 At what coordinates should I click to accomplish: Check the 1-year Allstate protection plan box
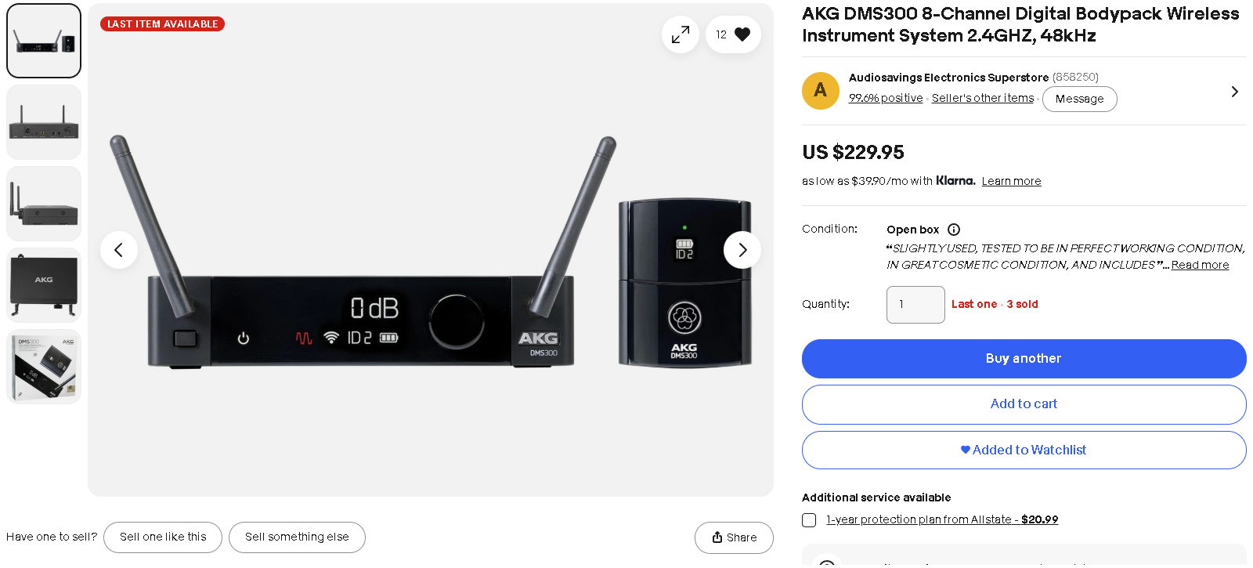809,520
